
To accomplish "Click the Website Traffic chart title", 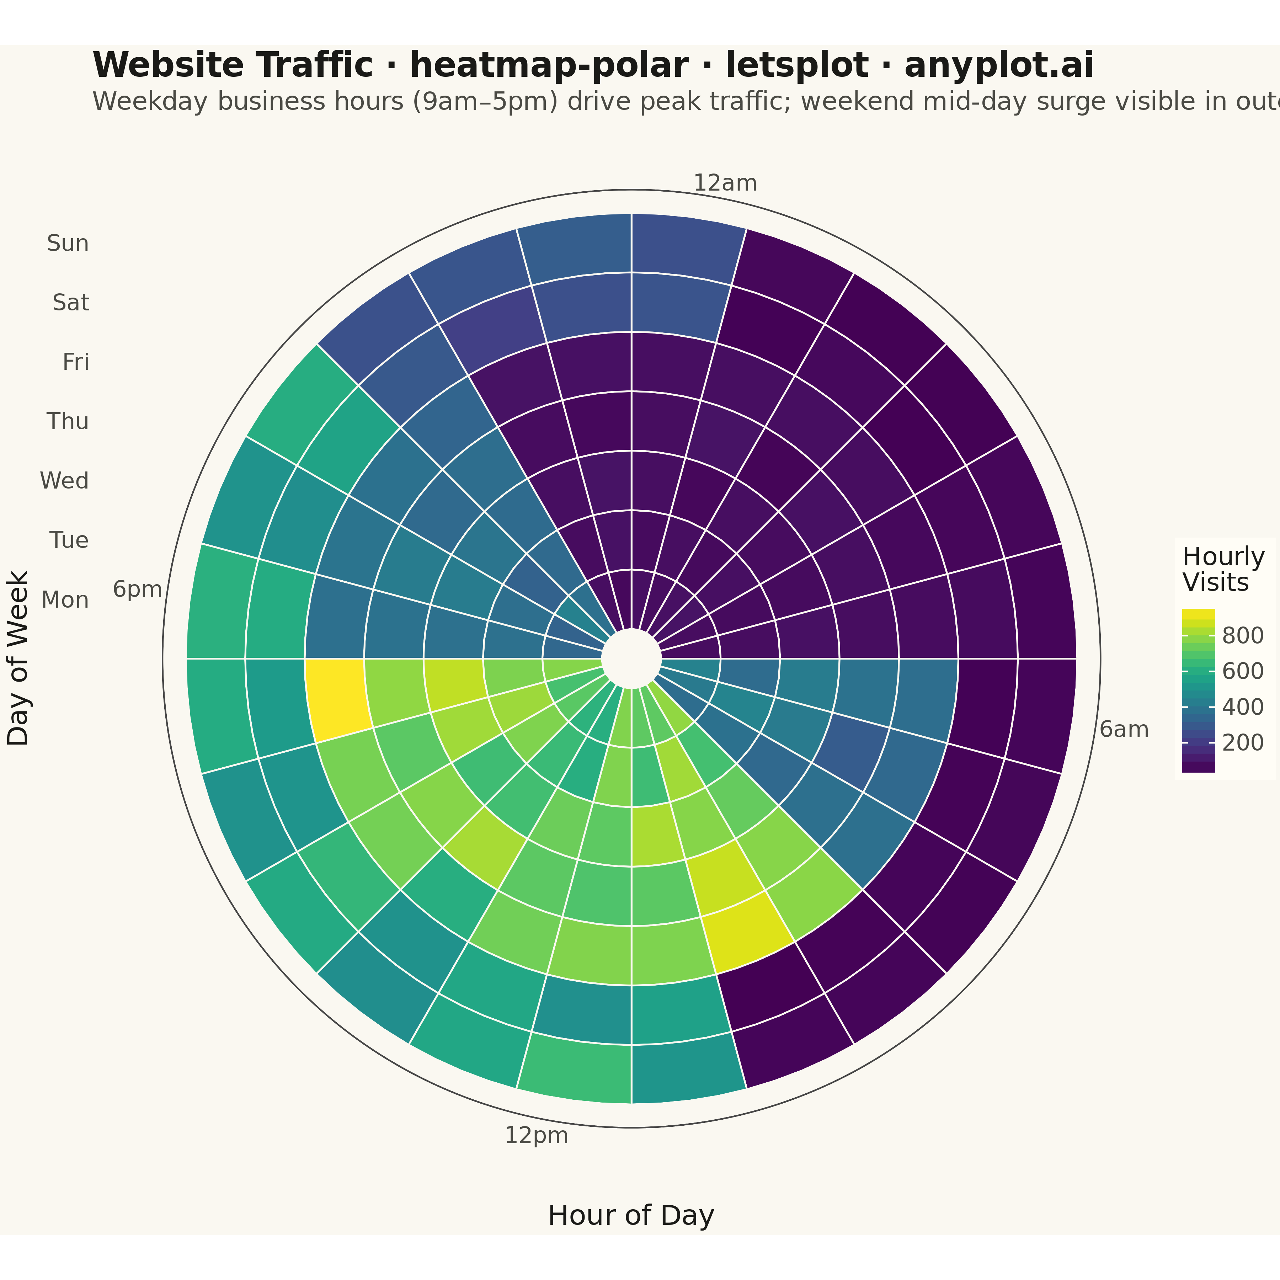I will [x=593, y=65].
